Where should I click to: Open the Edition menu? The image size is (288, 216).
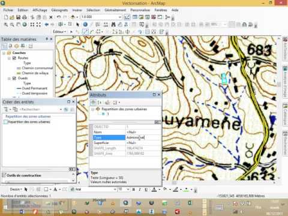pos(23,10)
